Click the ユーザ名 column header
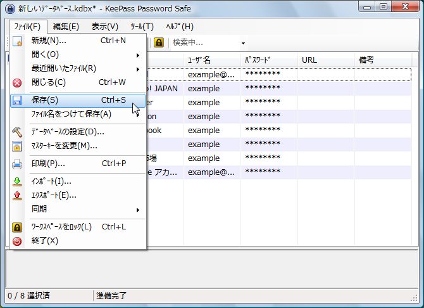The width and height of the screenshot is (424, 308). point(212,60)
